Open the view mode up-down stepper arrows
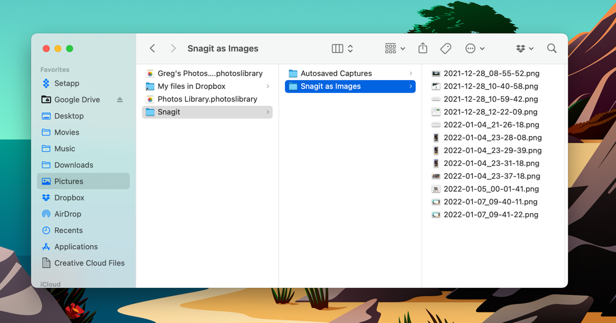The image size is (616, 323). tap(350, 48)
